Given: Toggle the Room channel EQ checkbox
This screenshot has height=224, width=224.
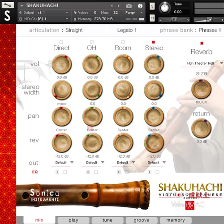Looking at the screenshot, I should tap(127, 172).
